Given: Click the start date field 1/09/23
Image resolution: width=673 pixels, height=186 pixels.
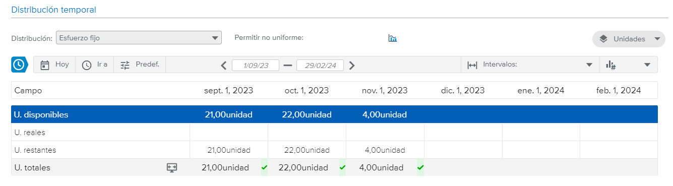Looking at the screenshot, I should coord(256,65).
